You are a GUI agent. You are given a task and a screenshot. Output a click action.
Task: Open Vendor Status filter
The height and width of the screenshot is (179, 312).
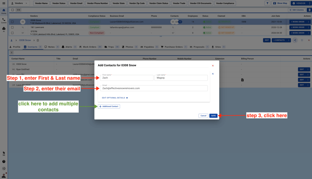(x=59, y=3)
